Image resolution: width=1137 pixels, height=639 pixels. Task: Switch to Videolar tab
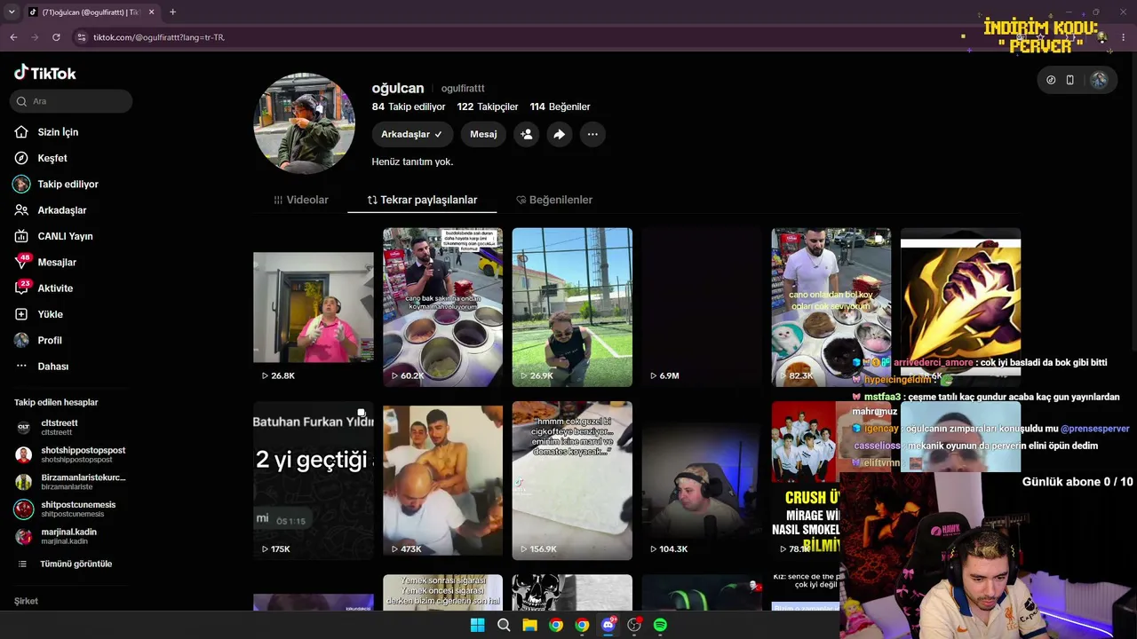tap(301, 200)
